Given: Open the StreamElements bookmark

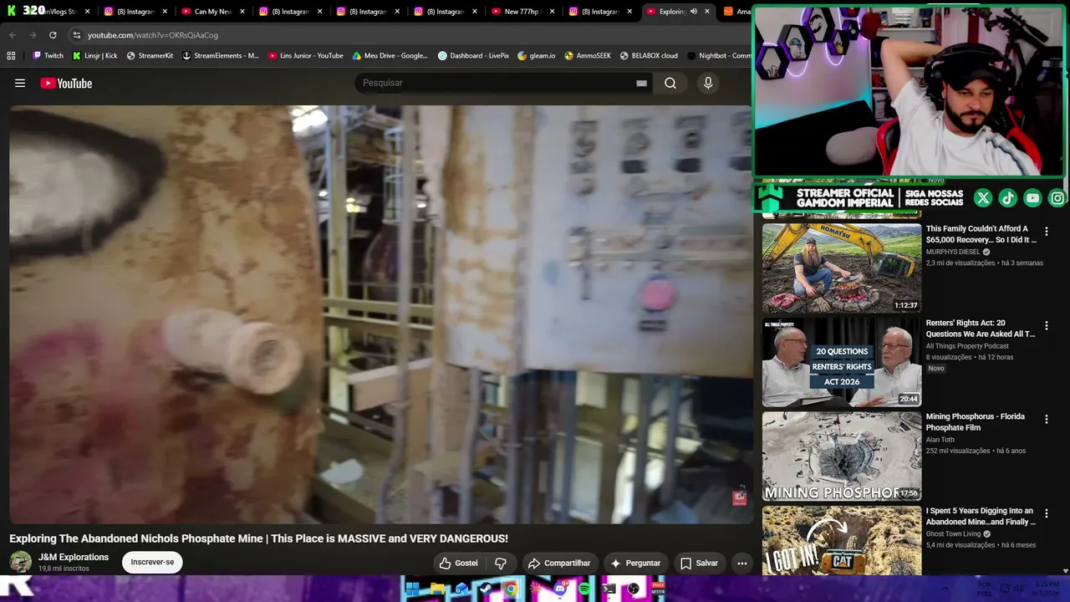Looking at the screenshot, I should point(221,56).
